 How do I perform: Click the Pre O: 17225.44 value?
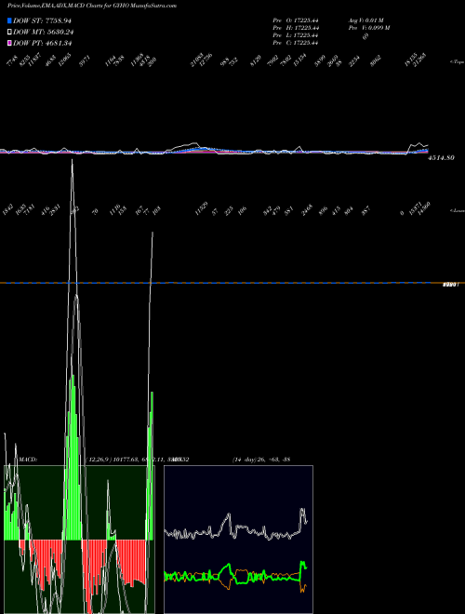296,20
